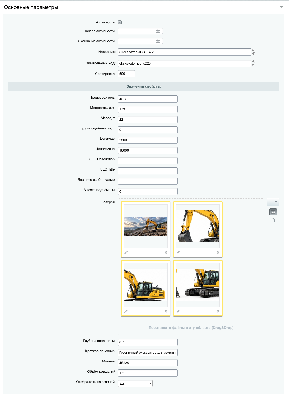The image size is (289, 394).
Task: Open gallery actions menu button
Action: [273, 202]
